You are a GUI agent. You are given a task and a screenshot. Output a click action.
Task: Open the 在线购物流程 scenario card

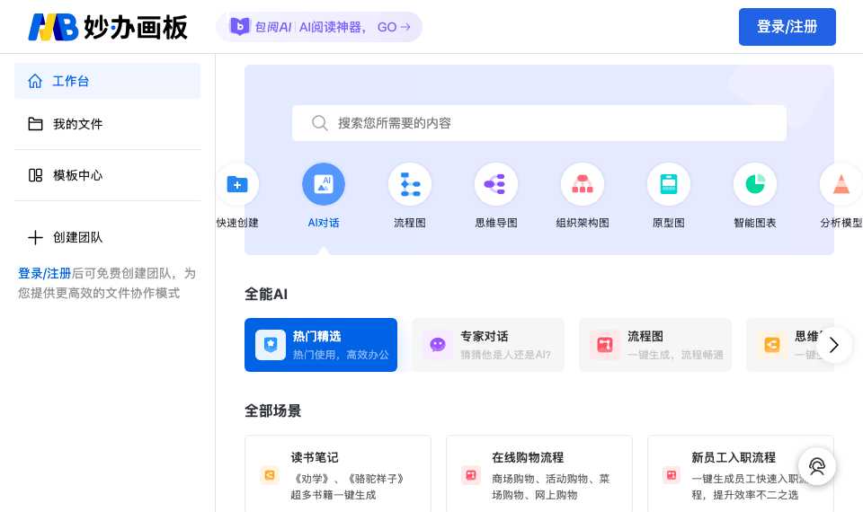[x=539, y=474]
